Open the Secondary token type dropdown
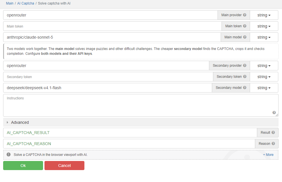This screenshot has width=282, height=182. tap(264, 77)
